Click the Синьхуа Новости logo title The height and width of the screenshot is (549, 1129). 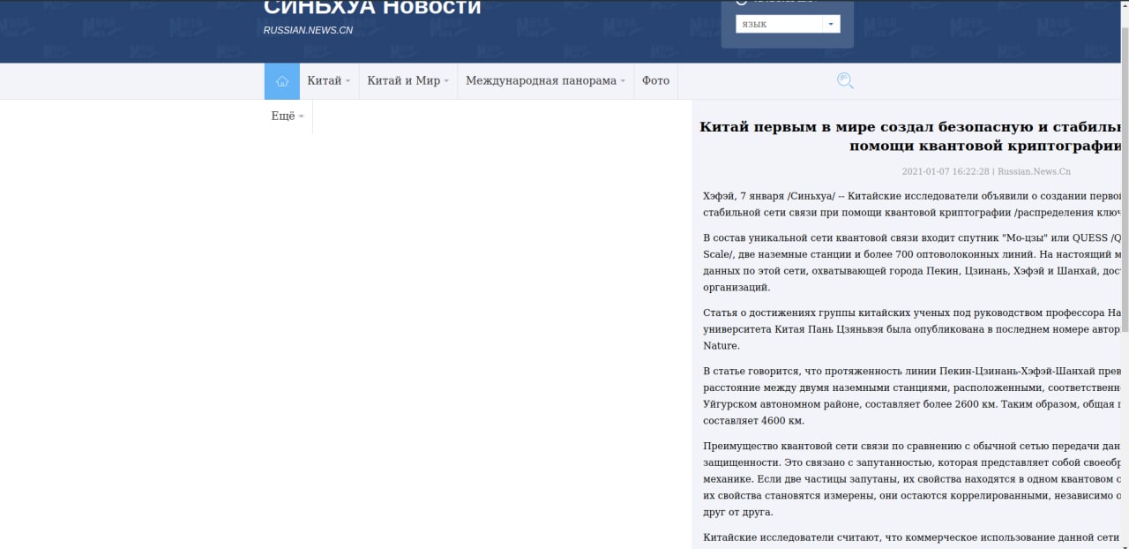(x=372, y=8)
